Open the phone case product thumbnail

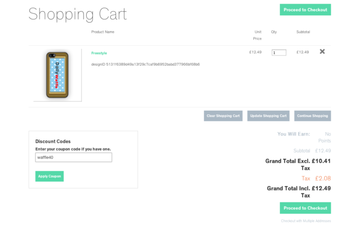[x=57, y=75]
